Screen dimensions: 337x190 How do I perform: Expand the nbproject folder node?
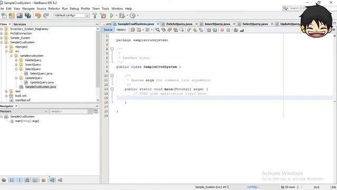pos(6,47)
